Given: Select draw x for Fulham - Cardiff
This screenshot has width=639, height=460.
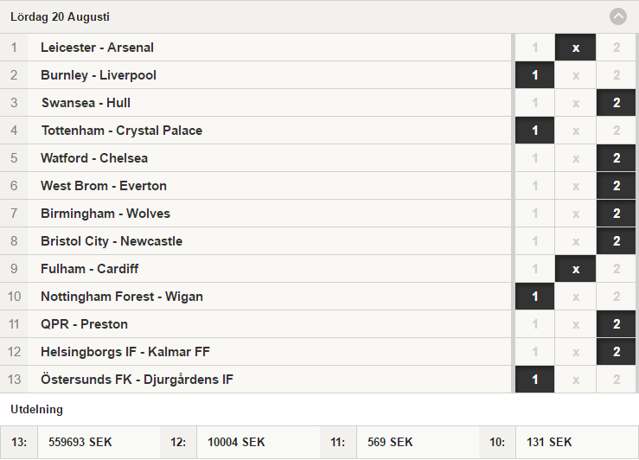Looking at the screenshot, I should click(x=575, y=269).
